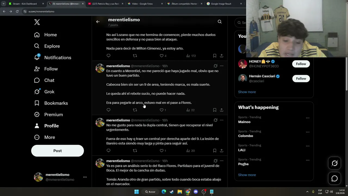Screen dimensions: 348x196
Task: Open Chat from the sidebar
Action: [44, 81]
